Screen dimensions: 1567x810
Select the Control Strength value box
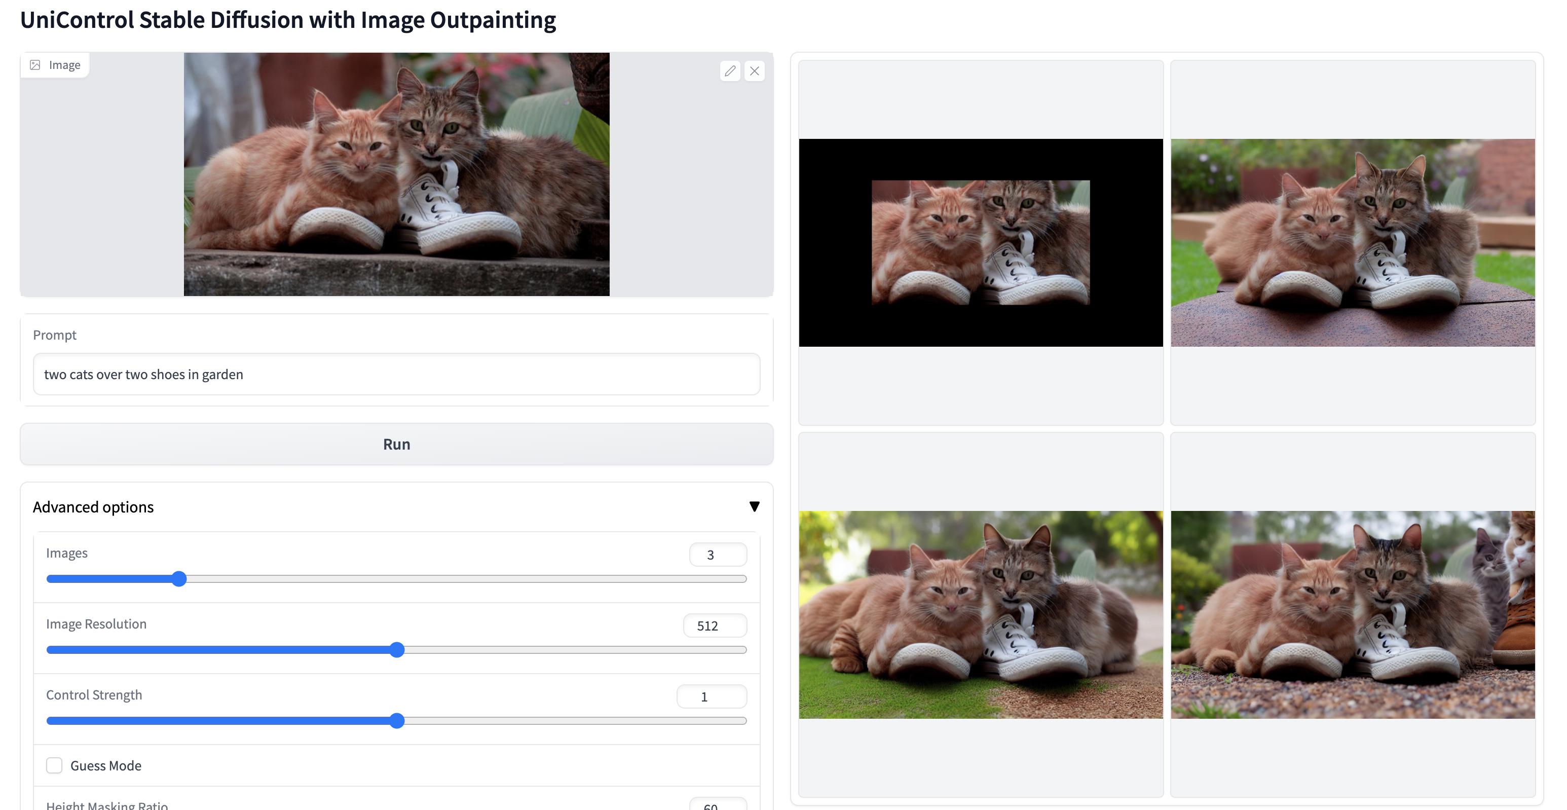point(711,697)
